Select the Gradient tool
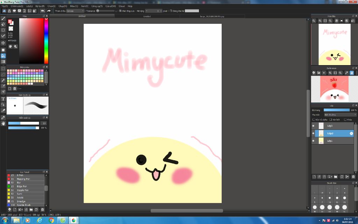Screen dimensions: 358x224 click(x=3, y=62)
